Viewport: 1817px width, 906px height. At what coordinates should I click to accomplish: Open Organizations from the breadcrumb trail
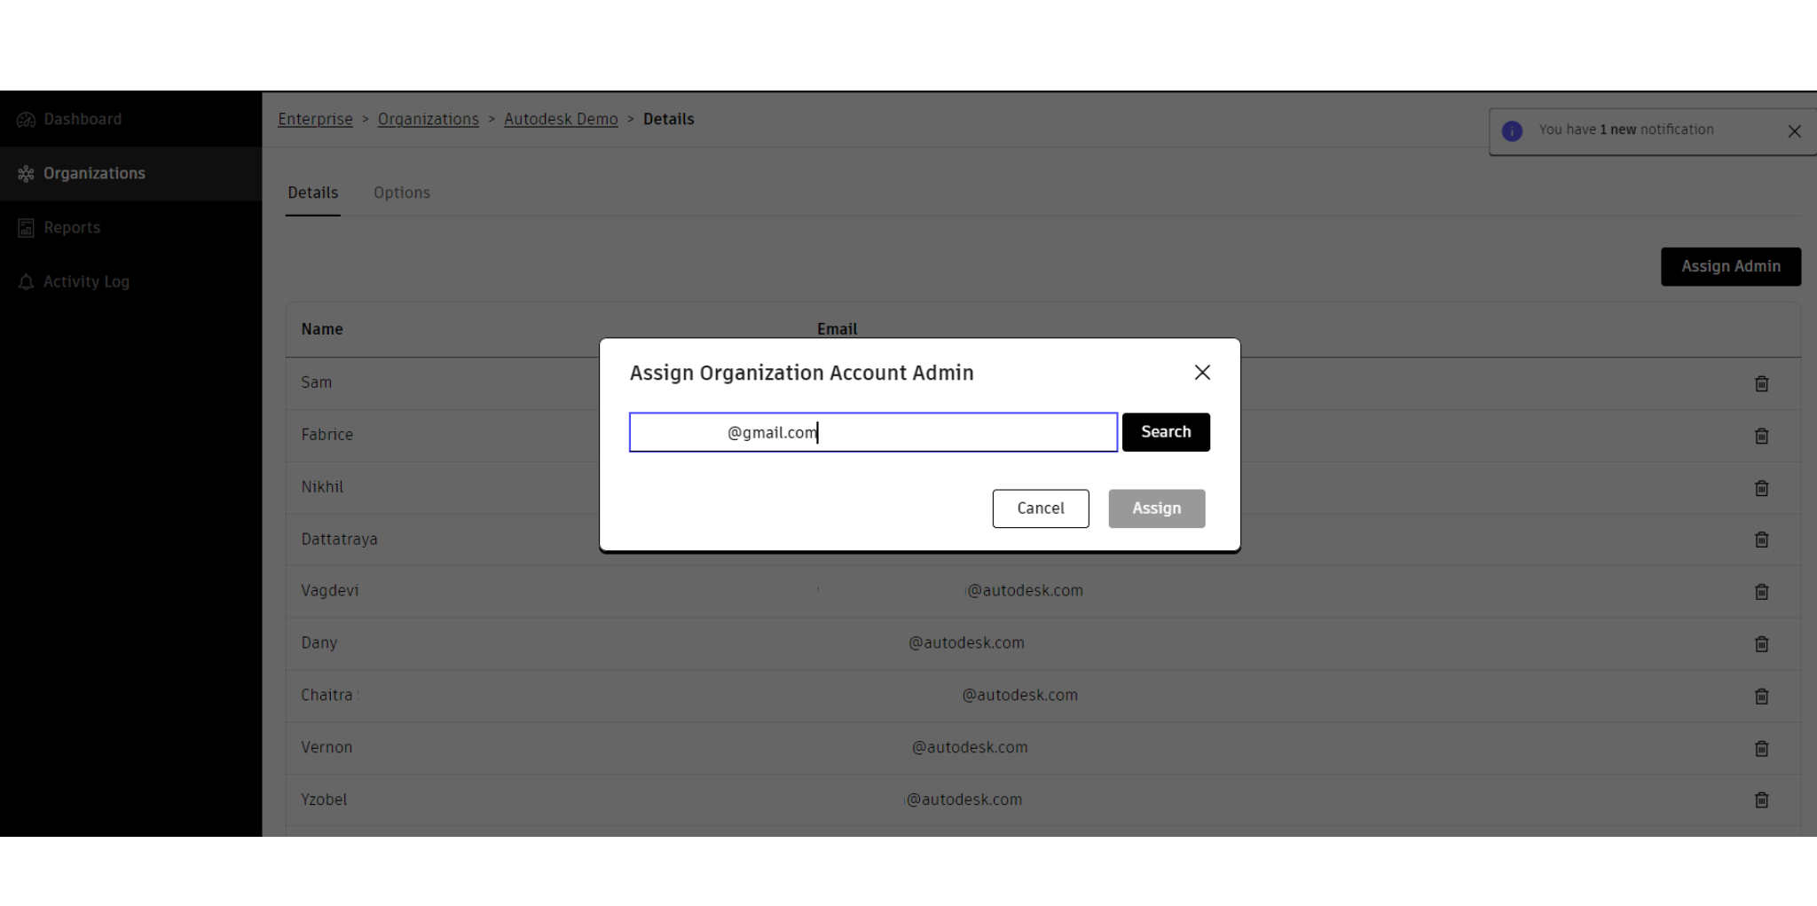(429, 119)
